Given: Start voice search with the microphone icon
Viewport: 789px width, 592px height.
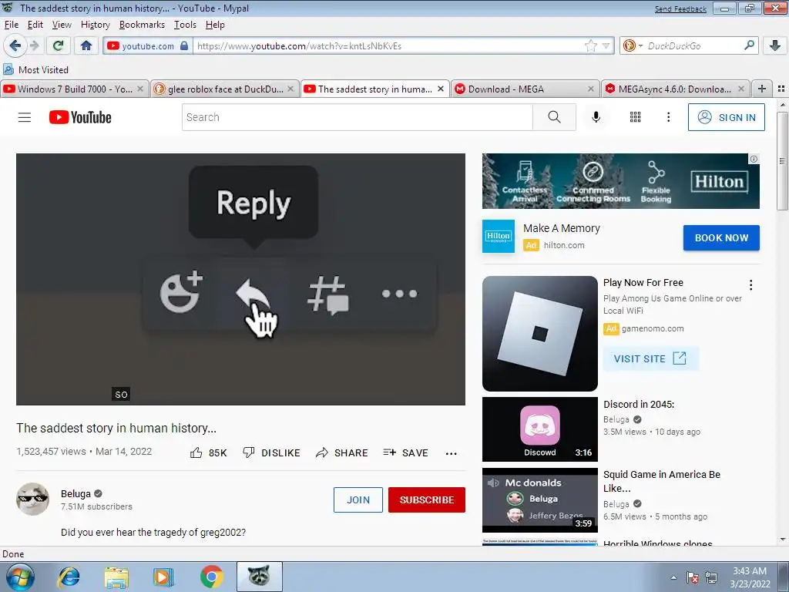Looking at the screenshot, I should tap(596, 117).
